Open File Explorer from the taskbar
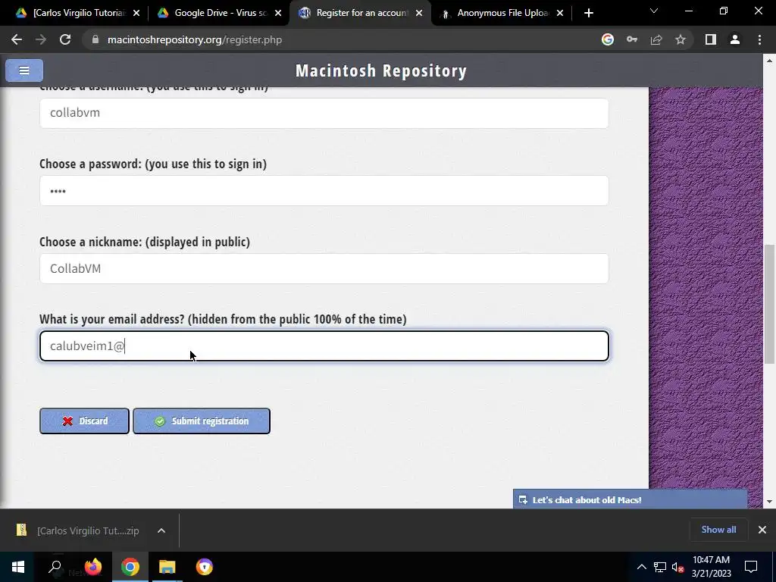 (x=167, y=567)
